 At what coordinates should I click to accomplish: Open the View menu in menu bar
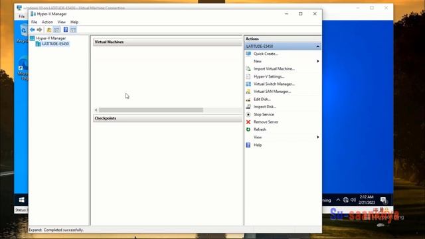[62, 22]
